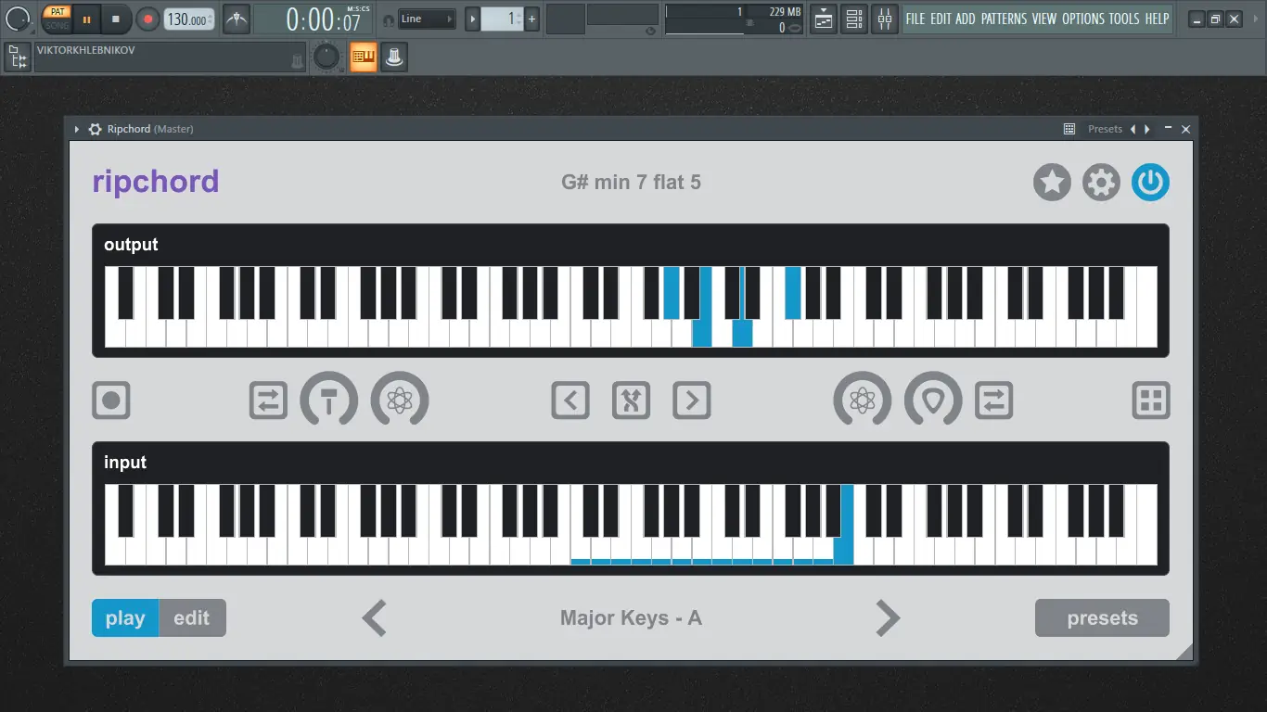Toggle the knob link icon beside piano
Screen dimensions: 1267x712
tap(394, 57)
